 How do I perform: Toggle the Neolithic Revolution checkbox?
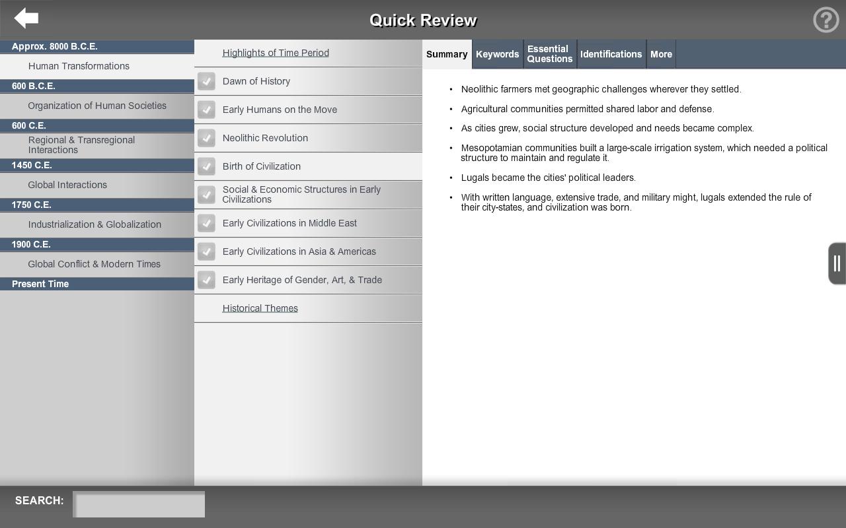206,138
